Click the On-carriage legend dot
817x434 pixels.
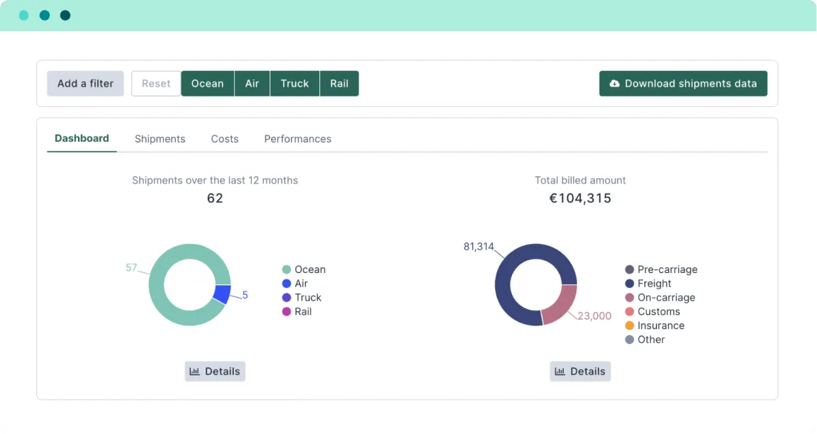tap(630, 298)
